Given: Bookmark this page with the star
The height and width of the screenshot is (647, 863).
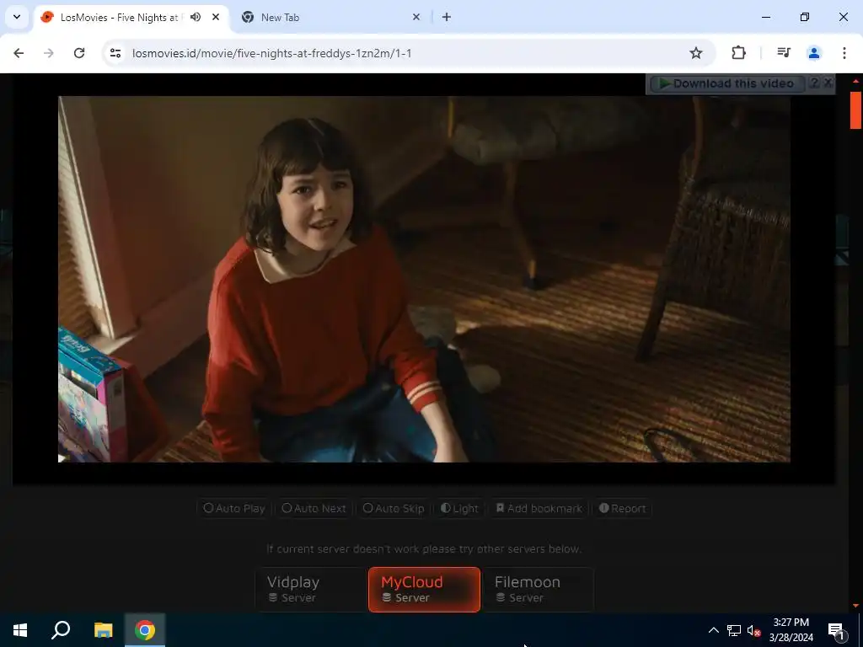Looking at the screenshot, I should coord(695,53).
